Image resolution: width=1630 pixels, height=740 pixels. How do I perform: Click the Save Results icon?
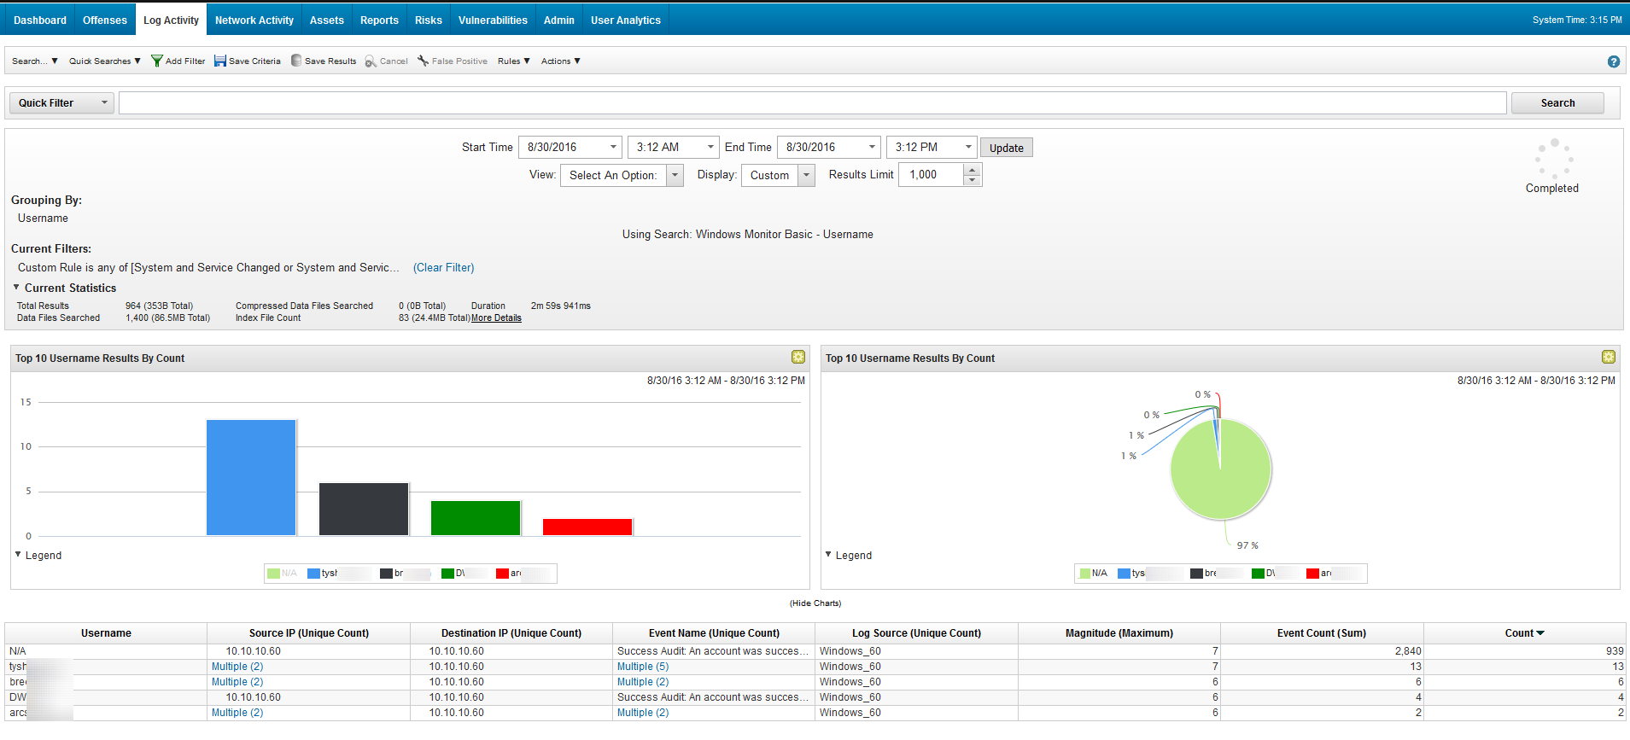point(296,61)
